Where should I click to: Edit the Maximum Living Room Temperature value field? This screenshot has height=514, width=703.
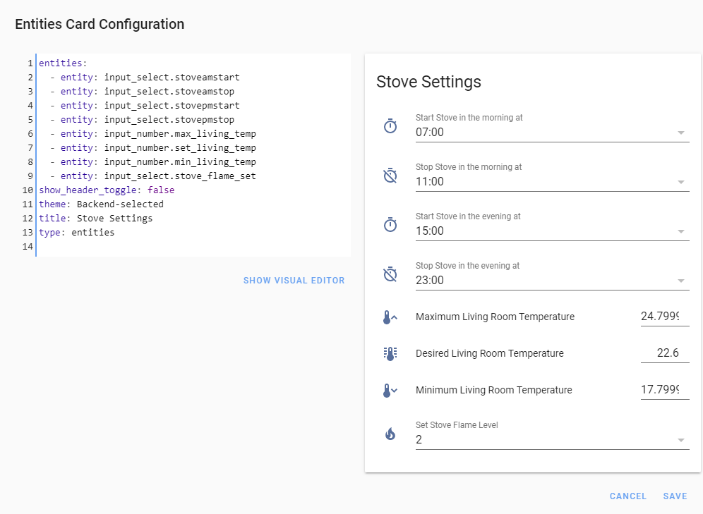click(665, 317)
